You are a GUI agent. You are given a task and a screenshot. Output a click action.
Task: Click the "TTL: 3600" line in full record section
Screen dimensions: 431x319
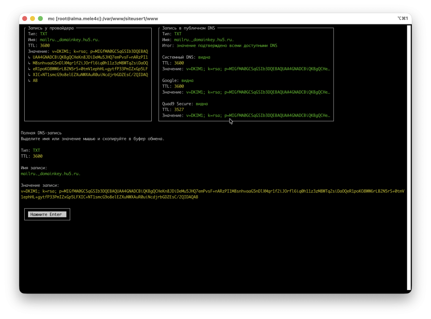[x=31, y=156]
